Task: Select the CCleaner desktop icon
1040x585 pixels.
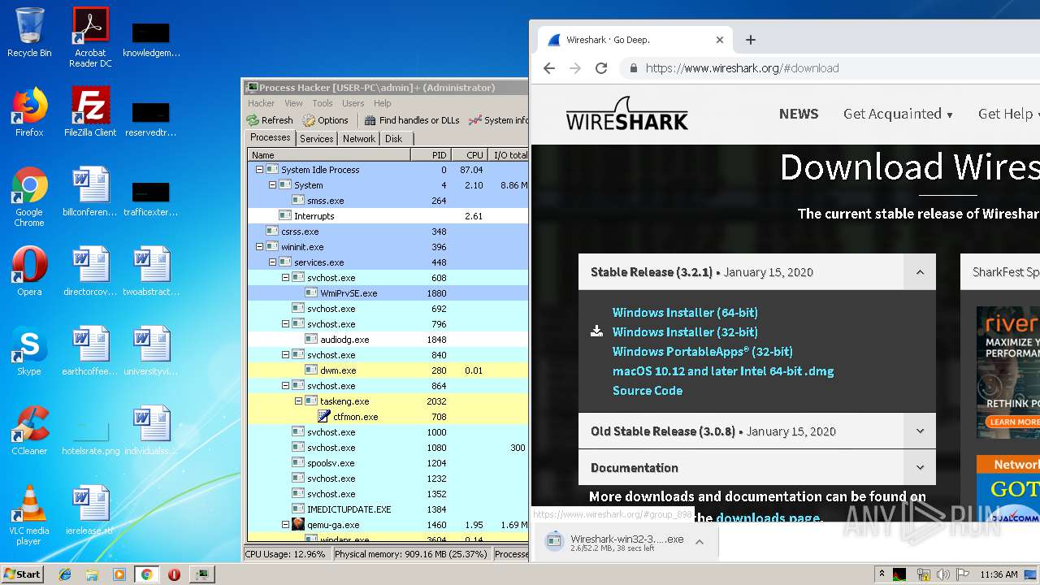Action: (x=29, y=431)
